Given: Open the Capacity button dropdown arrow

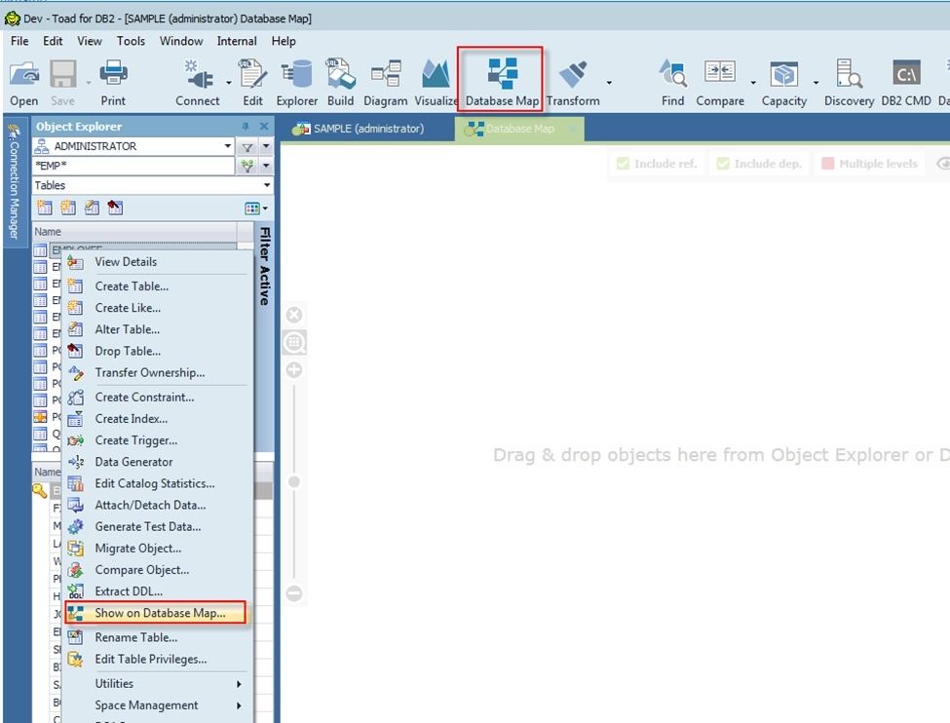Looking at the screenshot, I should click(x=817, y=82).
